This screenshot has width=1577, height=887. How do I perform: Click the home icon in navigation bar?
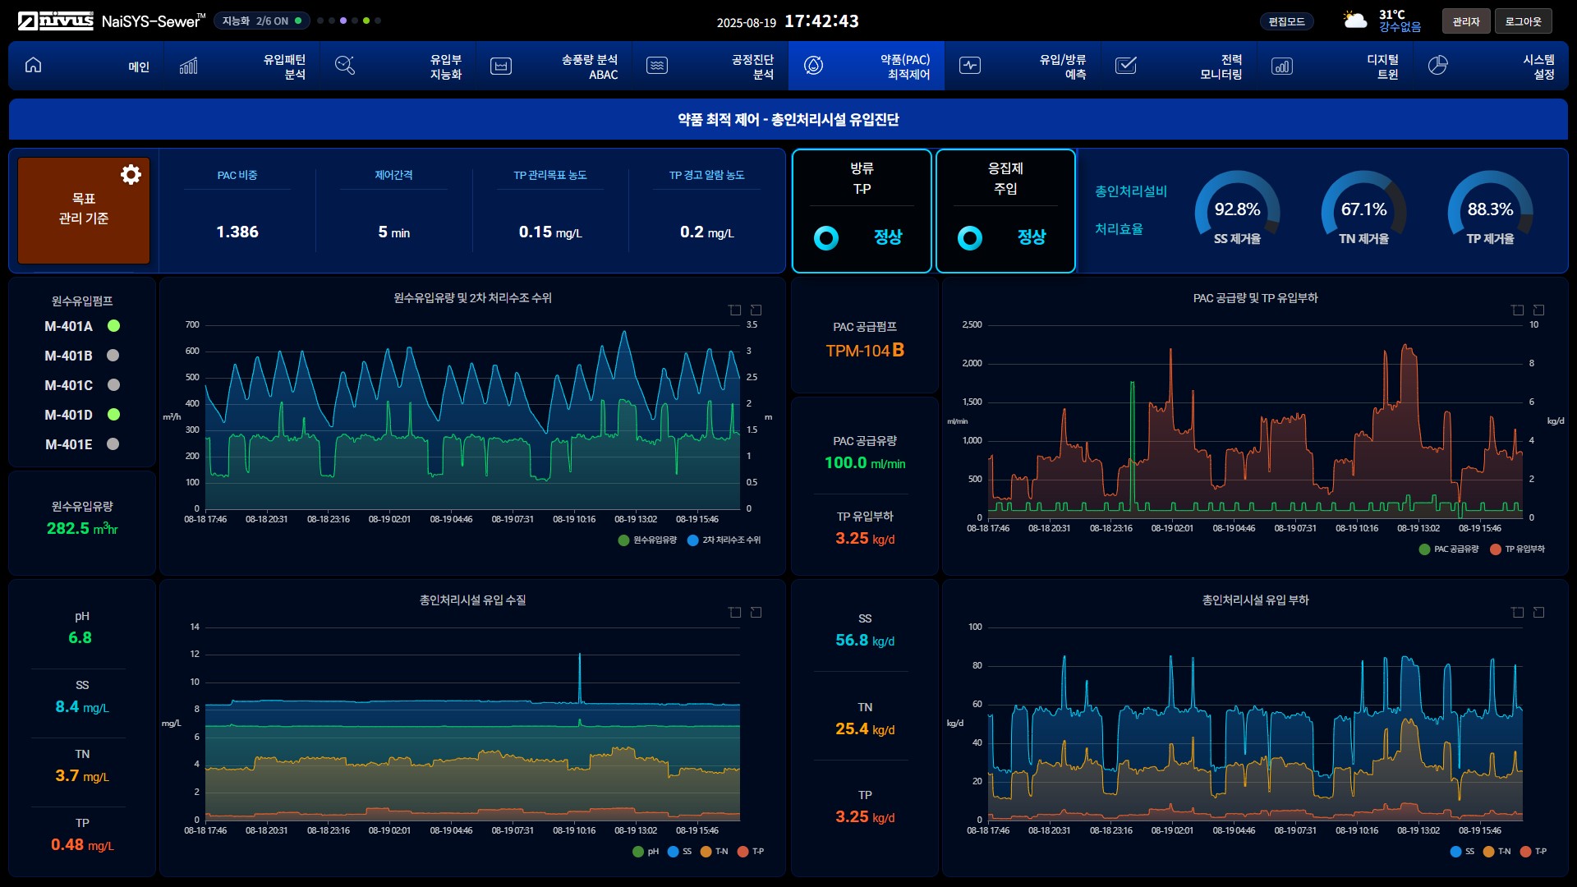[x=33, y=66]
